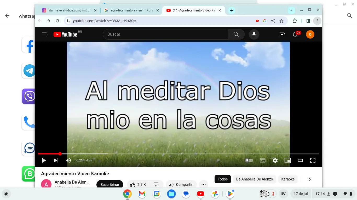Click the red scrubber handle on timeline
Image resolution: width=357 pixels, height=200 pixels.
click(60, 154)
